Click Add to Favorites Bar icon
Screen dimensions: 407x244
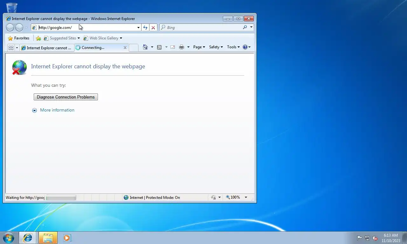pos(38,38)
